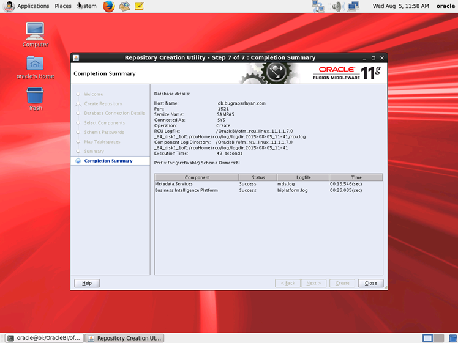The image size is (458, 343).
Task: Select the Select Components step
Action: click(105, 123)
